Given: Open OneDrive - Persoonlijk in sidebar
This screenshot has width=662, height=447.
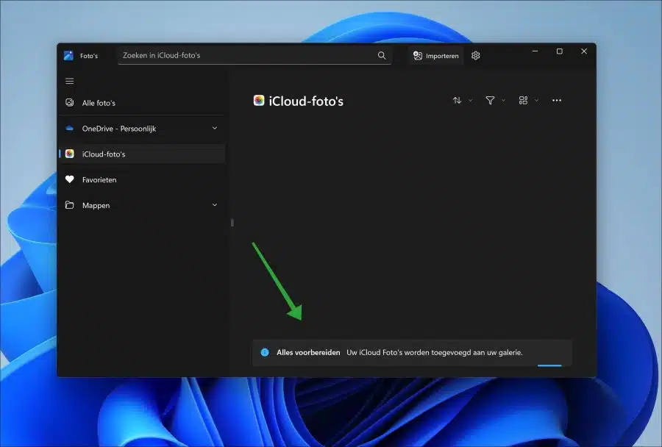Looking at the screenshot, I should tap(142, 129).
